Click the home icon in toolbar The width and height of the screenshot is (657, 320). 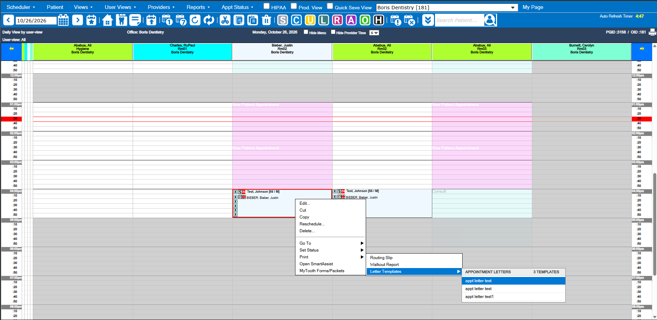click(108, 20)
